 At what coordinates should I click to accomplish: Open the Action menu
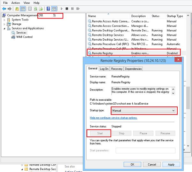pyautogui.click(x=16, y=3)
